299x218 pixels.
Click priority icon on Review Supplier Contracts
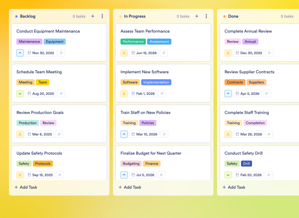pos(228,94)
